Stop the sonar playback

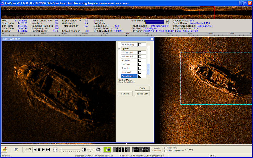[x=39, y=150]
